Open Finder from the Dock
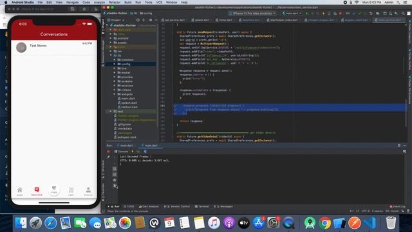Image resolution: width=412 pixels, height=232 pixels. click(21, 223)
